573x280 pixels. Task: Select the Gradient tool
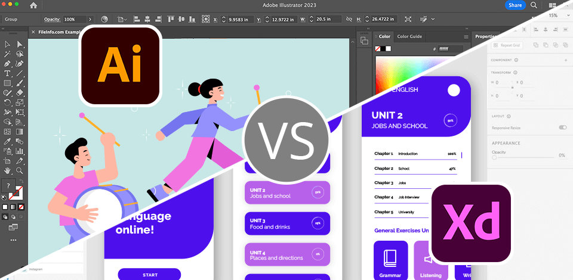[x=20, y=132]
